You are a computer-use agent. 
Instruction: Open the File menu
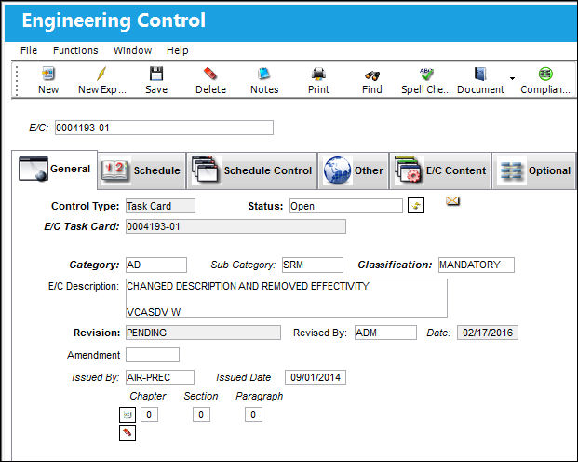(x=29, y=50)
